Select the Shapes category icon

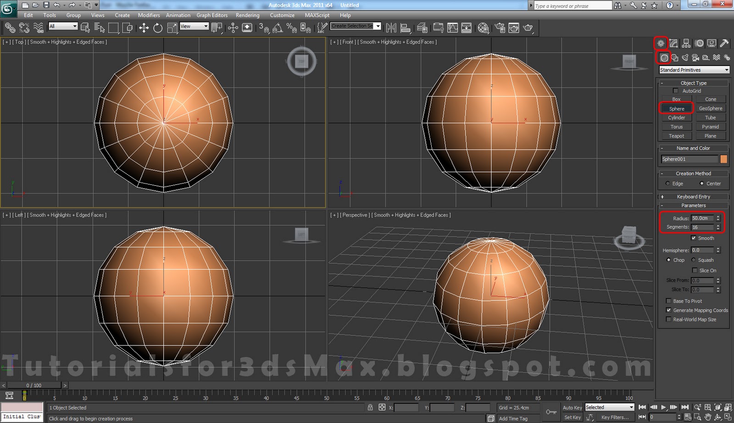tap(675, 58)
